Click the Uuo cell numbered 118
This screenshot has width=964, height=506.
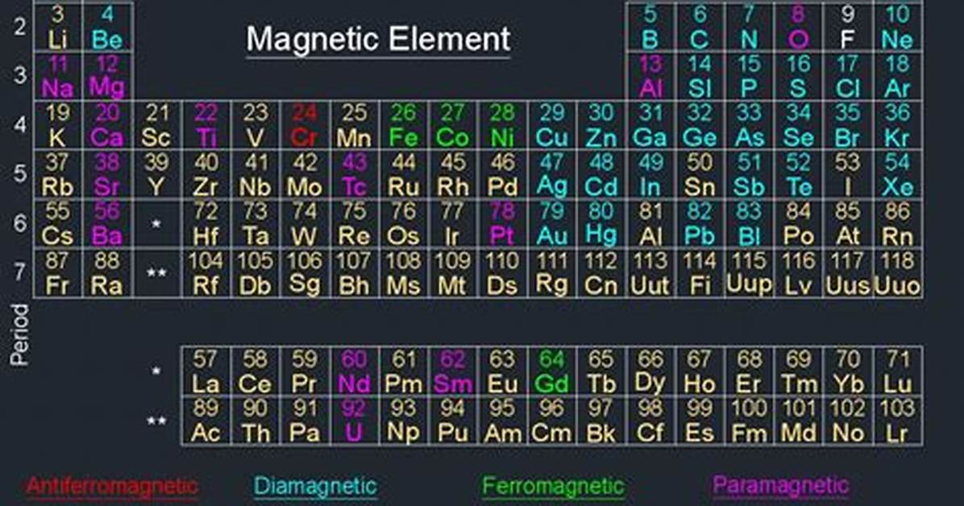point(898,273)
